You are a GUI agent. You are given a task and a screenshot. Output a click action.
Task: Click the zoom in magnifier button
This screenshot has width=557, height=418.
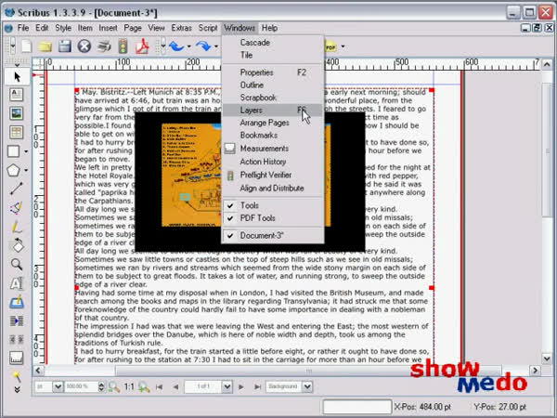144,386
